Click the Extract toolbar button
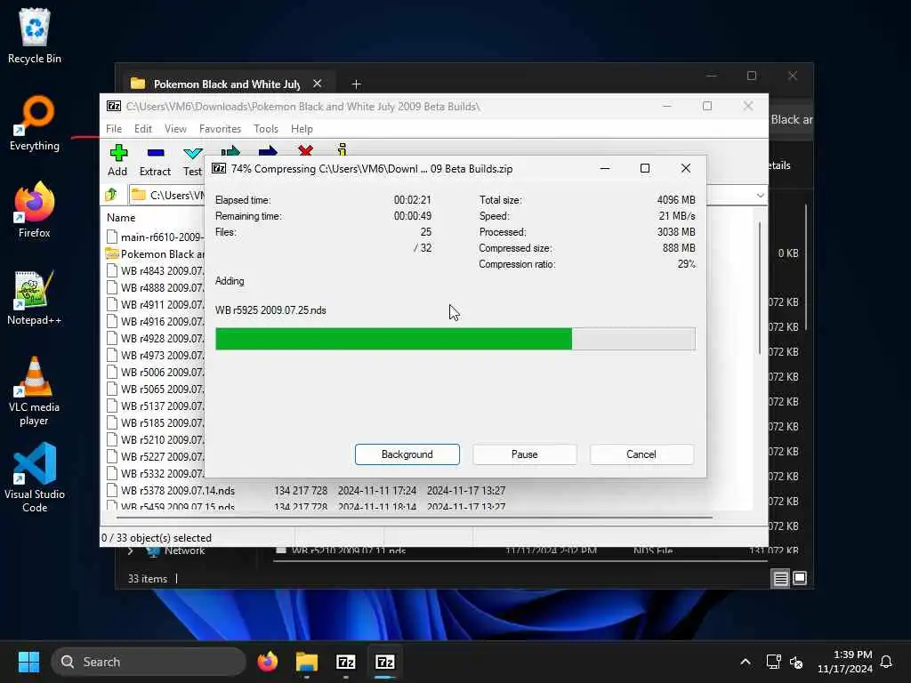Viewport: 911px width, 683px height. (x=155, y=160)
